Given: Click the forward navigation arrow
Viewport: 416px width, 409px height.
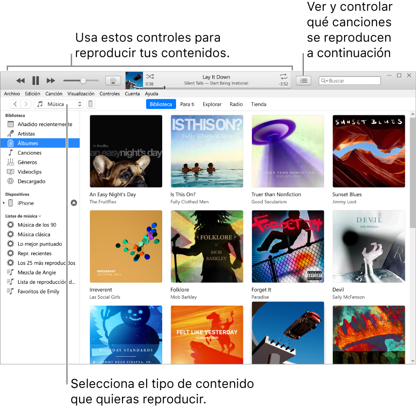Looking at the screenshot, I should point(25,104).
